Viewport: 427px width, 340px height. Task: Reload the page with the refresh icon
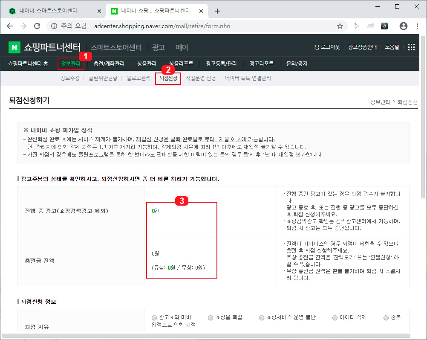[37, 26]
